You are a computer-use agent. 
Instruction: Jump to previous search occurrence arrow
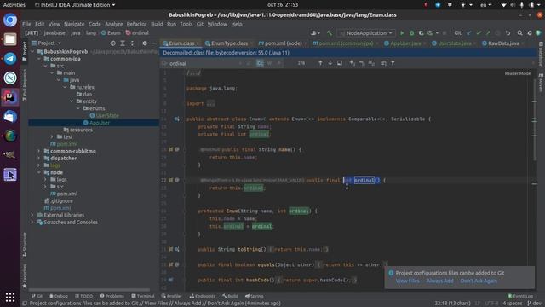(x=320, y=63)
